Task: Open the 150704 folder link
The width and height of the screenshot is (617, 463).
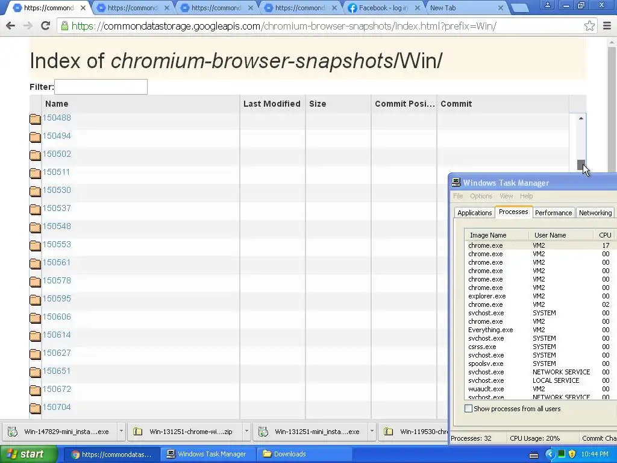Action: coord(57,407)
